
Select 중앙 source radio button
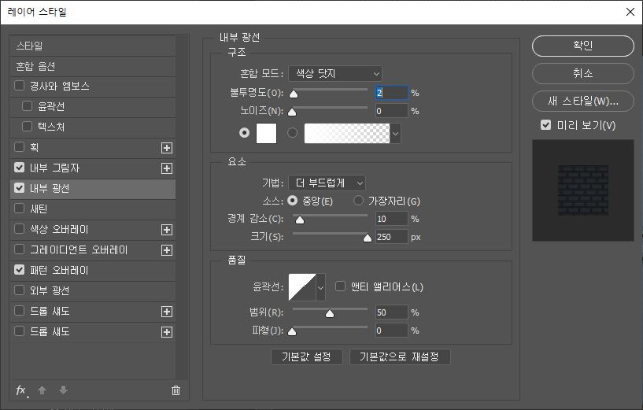pyautogui.click(x=293, y=201)
